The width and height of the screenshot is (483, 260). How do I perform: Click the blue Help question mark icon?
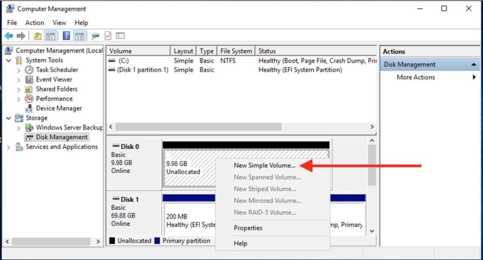coord(66,36)
